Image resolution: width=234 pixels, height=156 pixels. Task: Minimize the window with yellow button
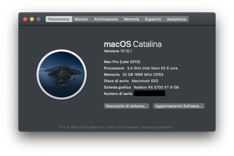pyautogui.click(x=32, y=19)
